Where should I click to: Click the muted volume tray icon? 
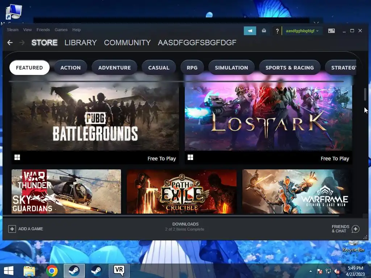pos(337,271)
